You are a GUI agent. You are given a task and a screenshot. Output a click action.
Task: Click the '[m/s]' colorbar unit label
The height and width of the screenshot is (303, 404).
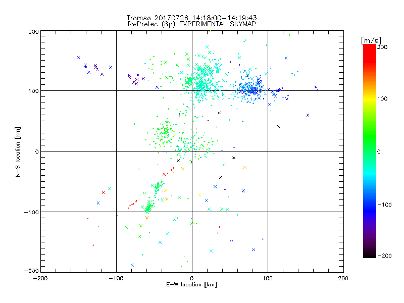click(371, 40)
